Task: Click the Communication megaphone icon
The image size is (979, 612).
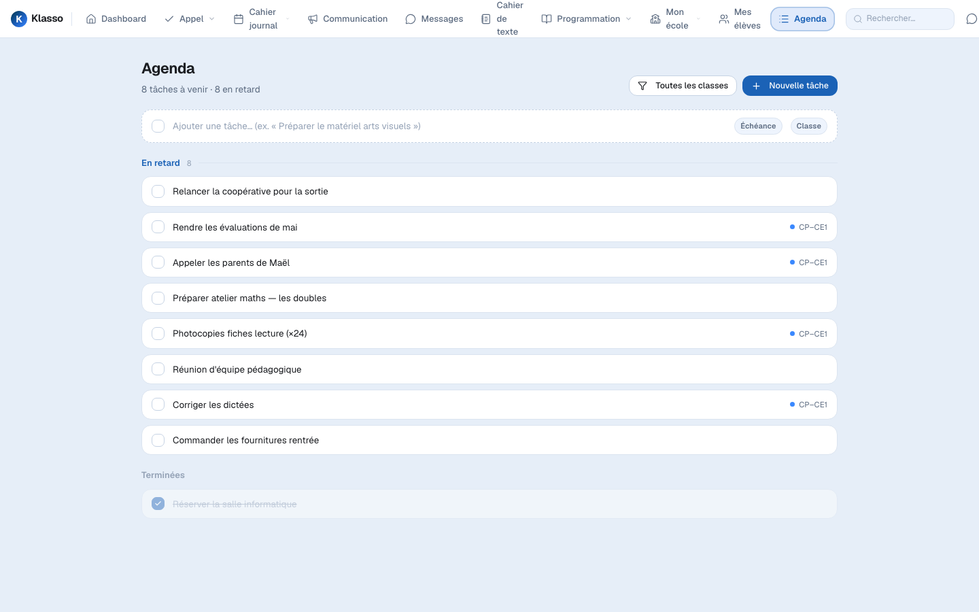Action: pyautogui.click(x=313, y=19)
